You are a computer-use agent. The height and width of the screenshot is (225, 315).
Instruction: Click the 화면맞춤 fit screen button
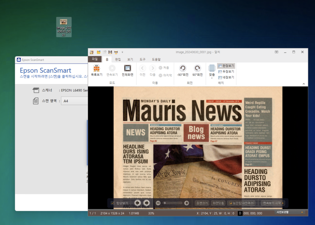pyautogui.click(x=218, y=203)
